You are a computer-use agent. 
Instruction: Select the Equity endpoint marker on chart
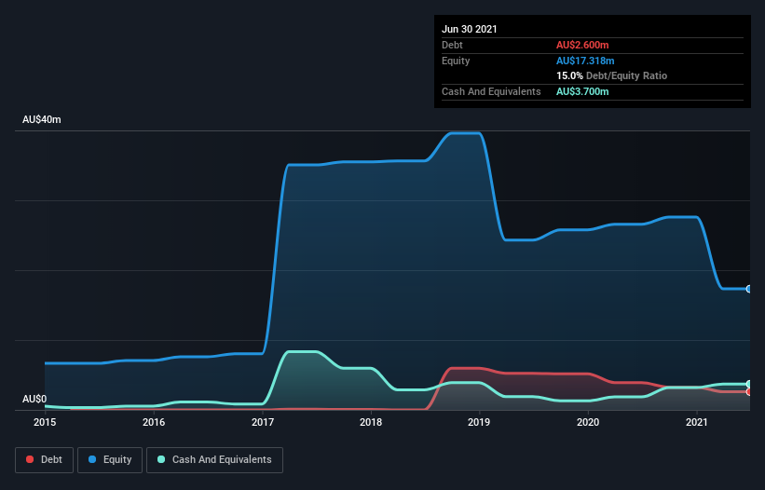pyautogui.click(x=749, y=289)
